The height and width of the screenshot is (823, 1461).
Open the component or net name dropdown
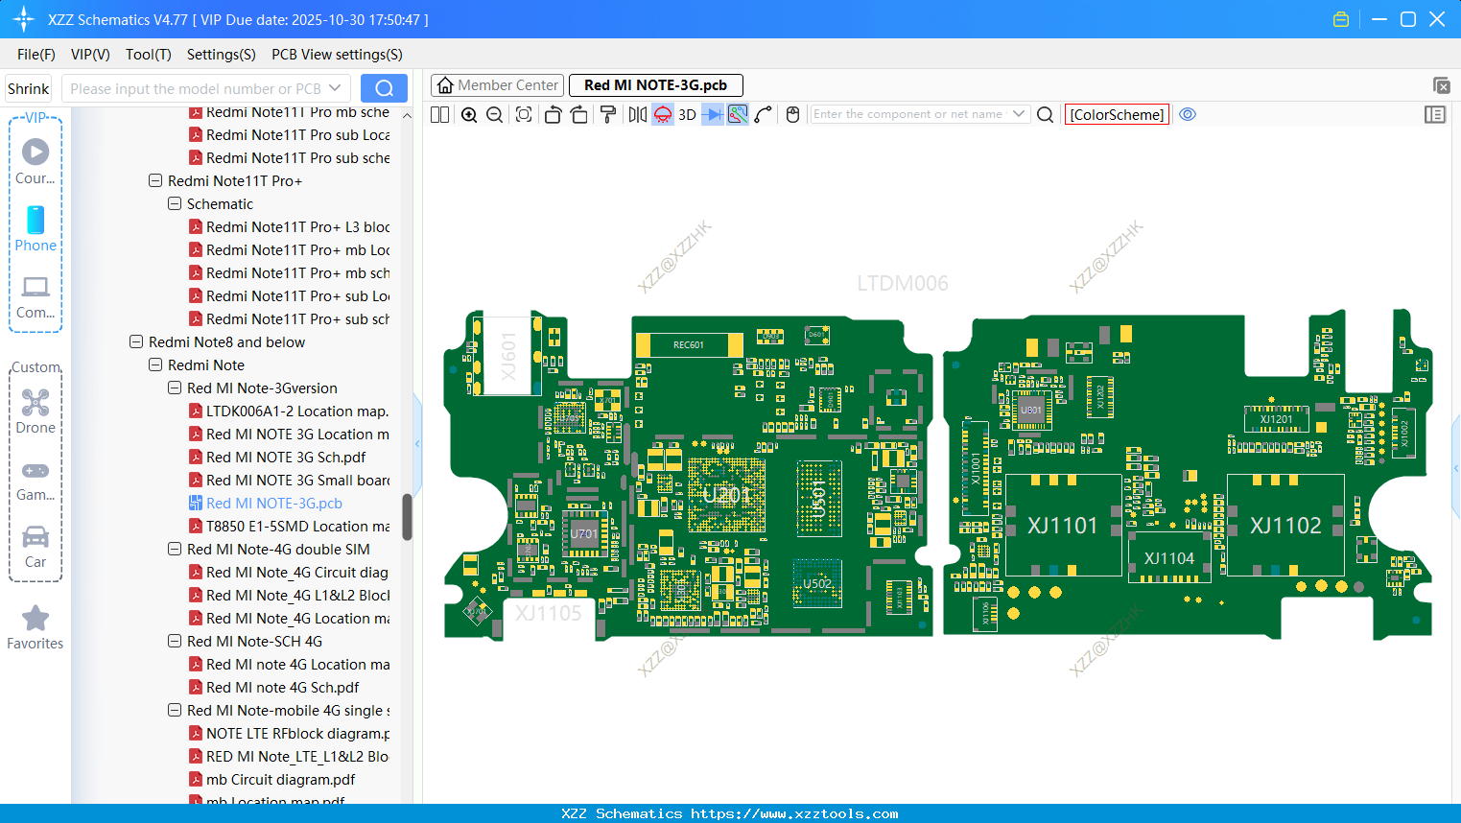point(1019,114)
